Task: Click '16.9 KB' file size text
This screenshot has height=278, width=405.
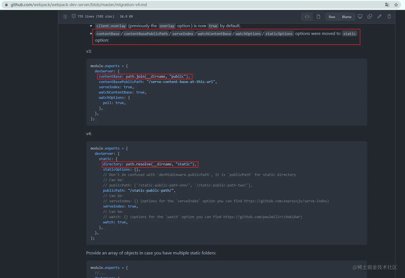Action: [x=126, y=16]
